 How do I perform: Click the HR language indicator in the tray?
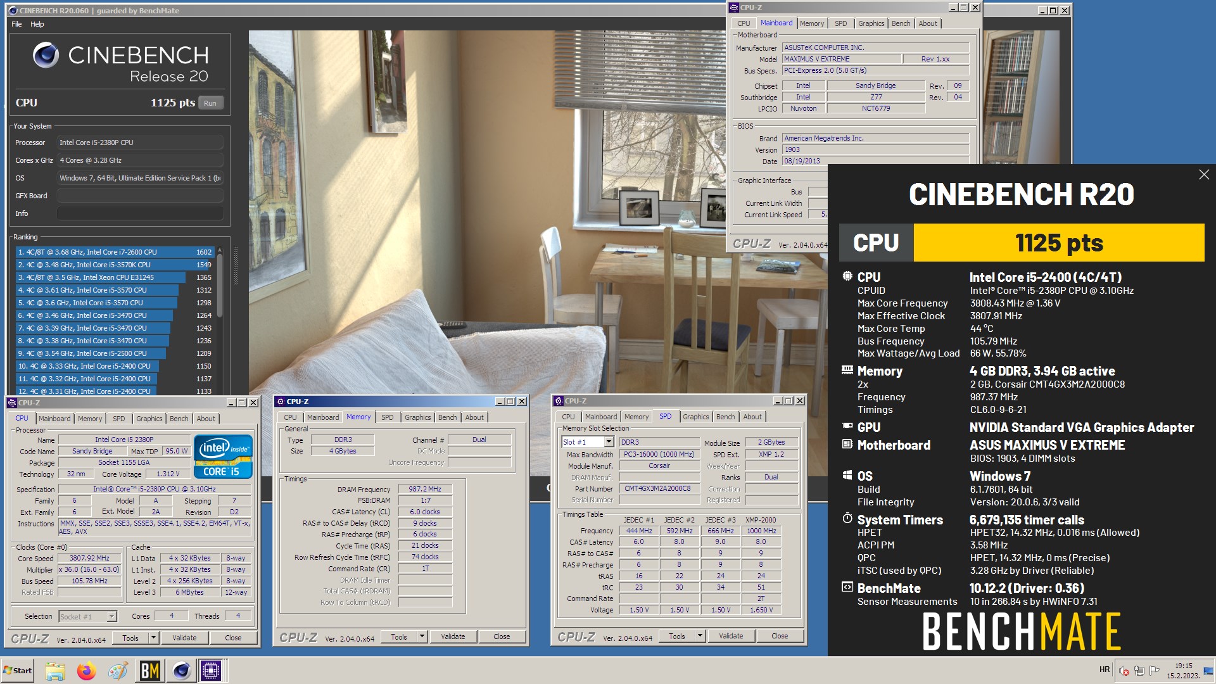click(x=1105, y=669)
